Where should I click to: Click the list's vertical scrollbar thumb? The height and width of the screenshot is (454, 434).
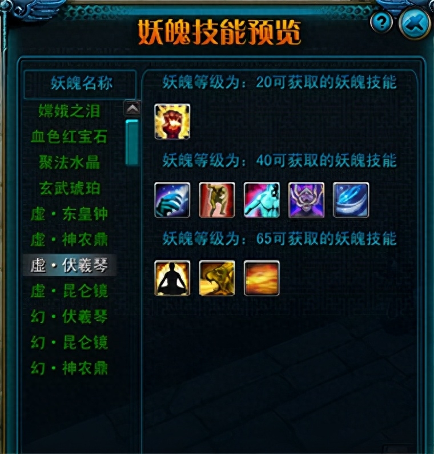coord(132,142)
